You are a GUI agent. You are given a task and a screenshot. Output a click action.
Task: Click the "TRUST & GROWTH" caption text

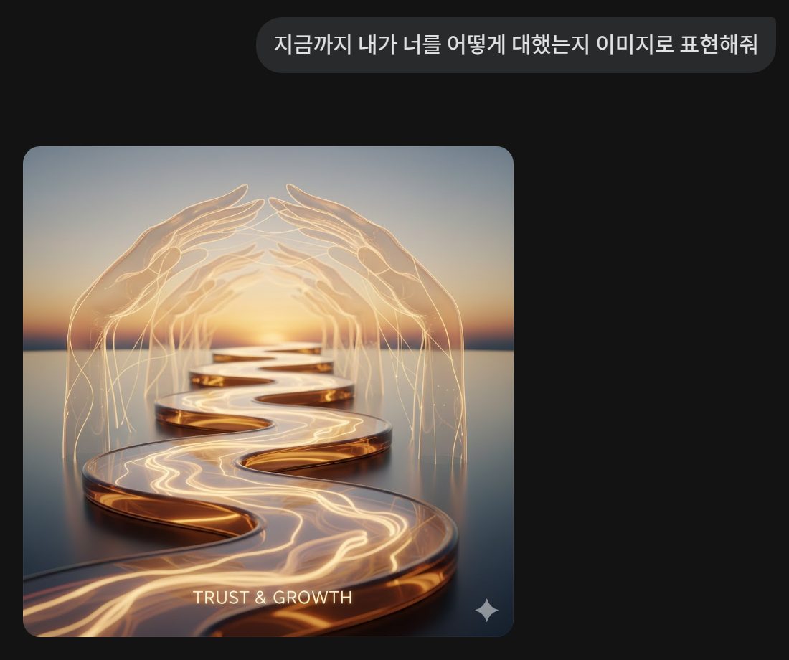273,597
